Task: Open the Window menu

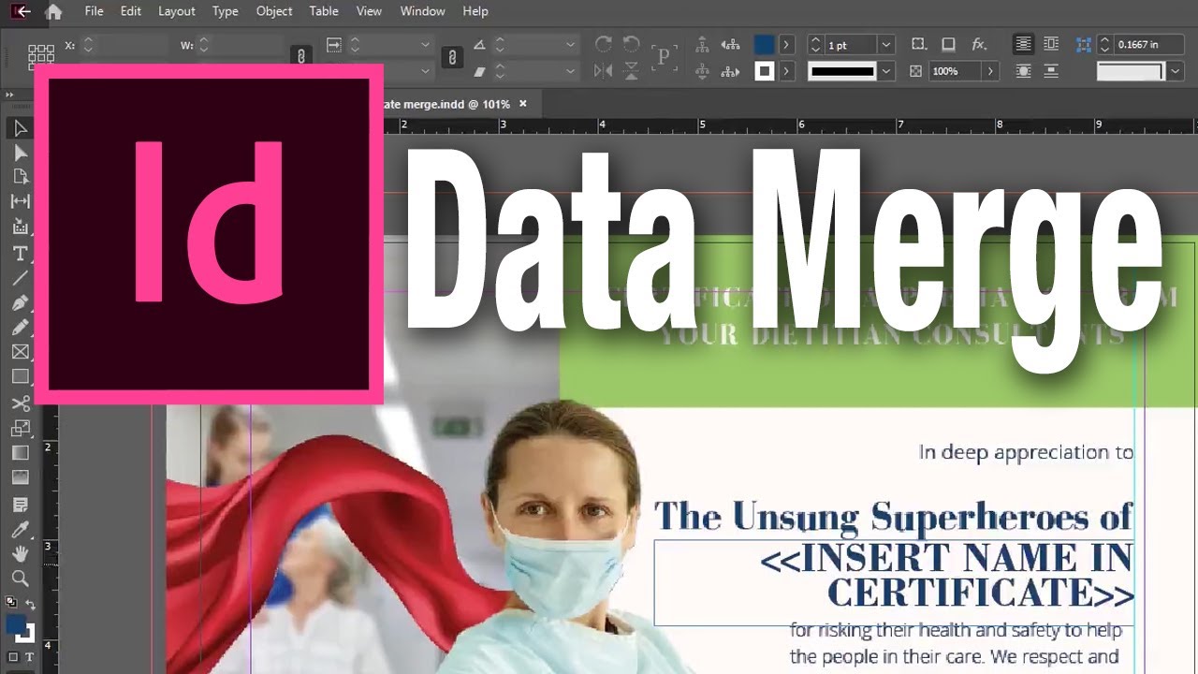Action: [422, 11]
